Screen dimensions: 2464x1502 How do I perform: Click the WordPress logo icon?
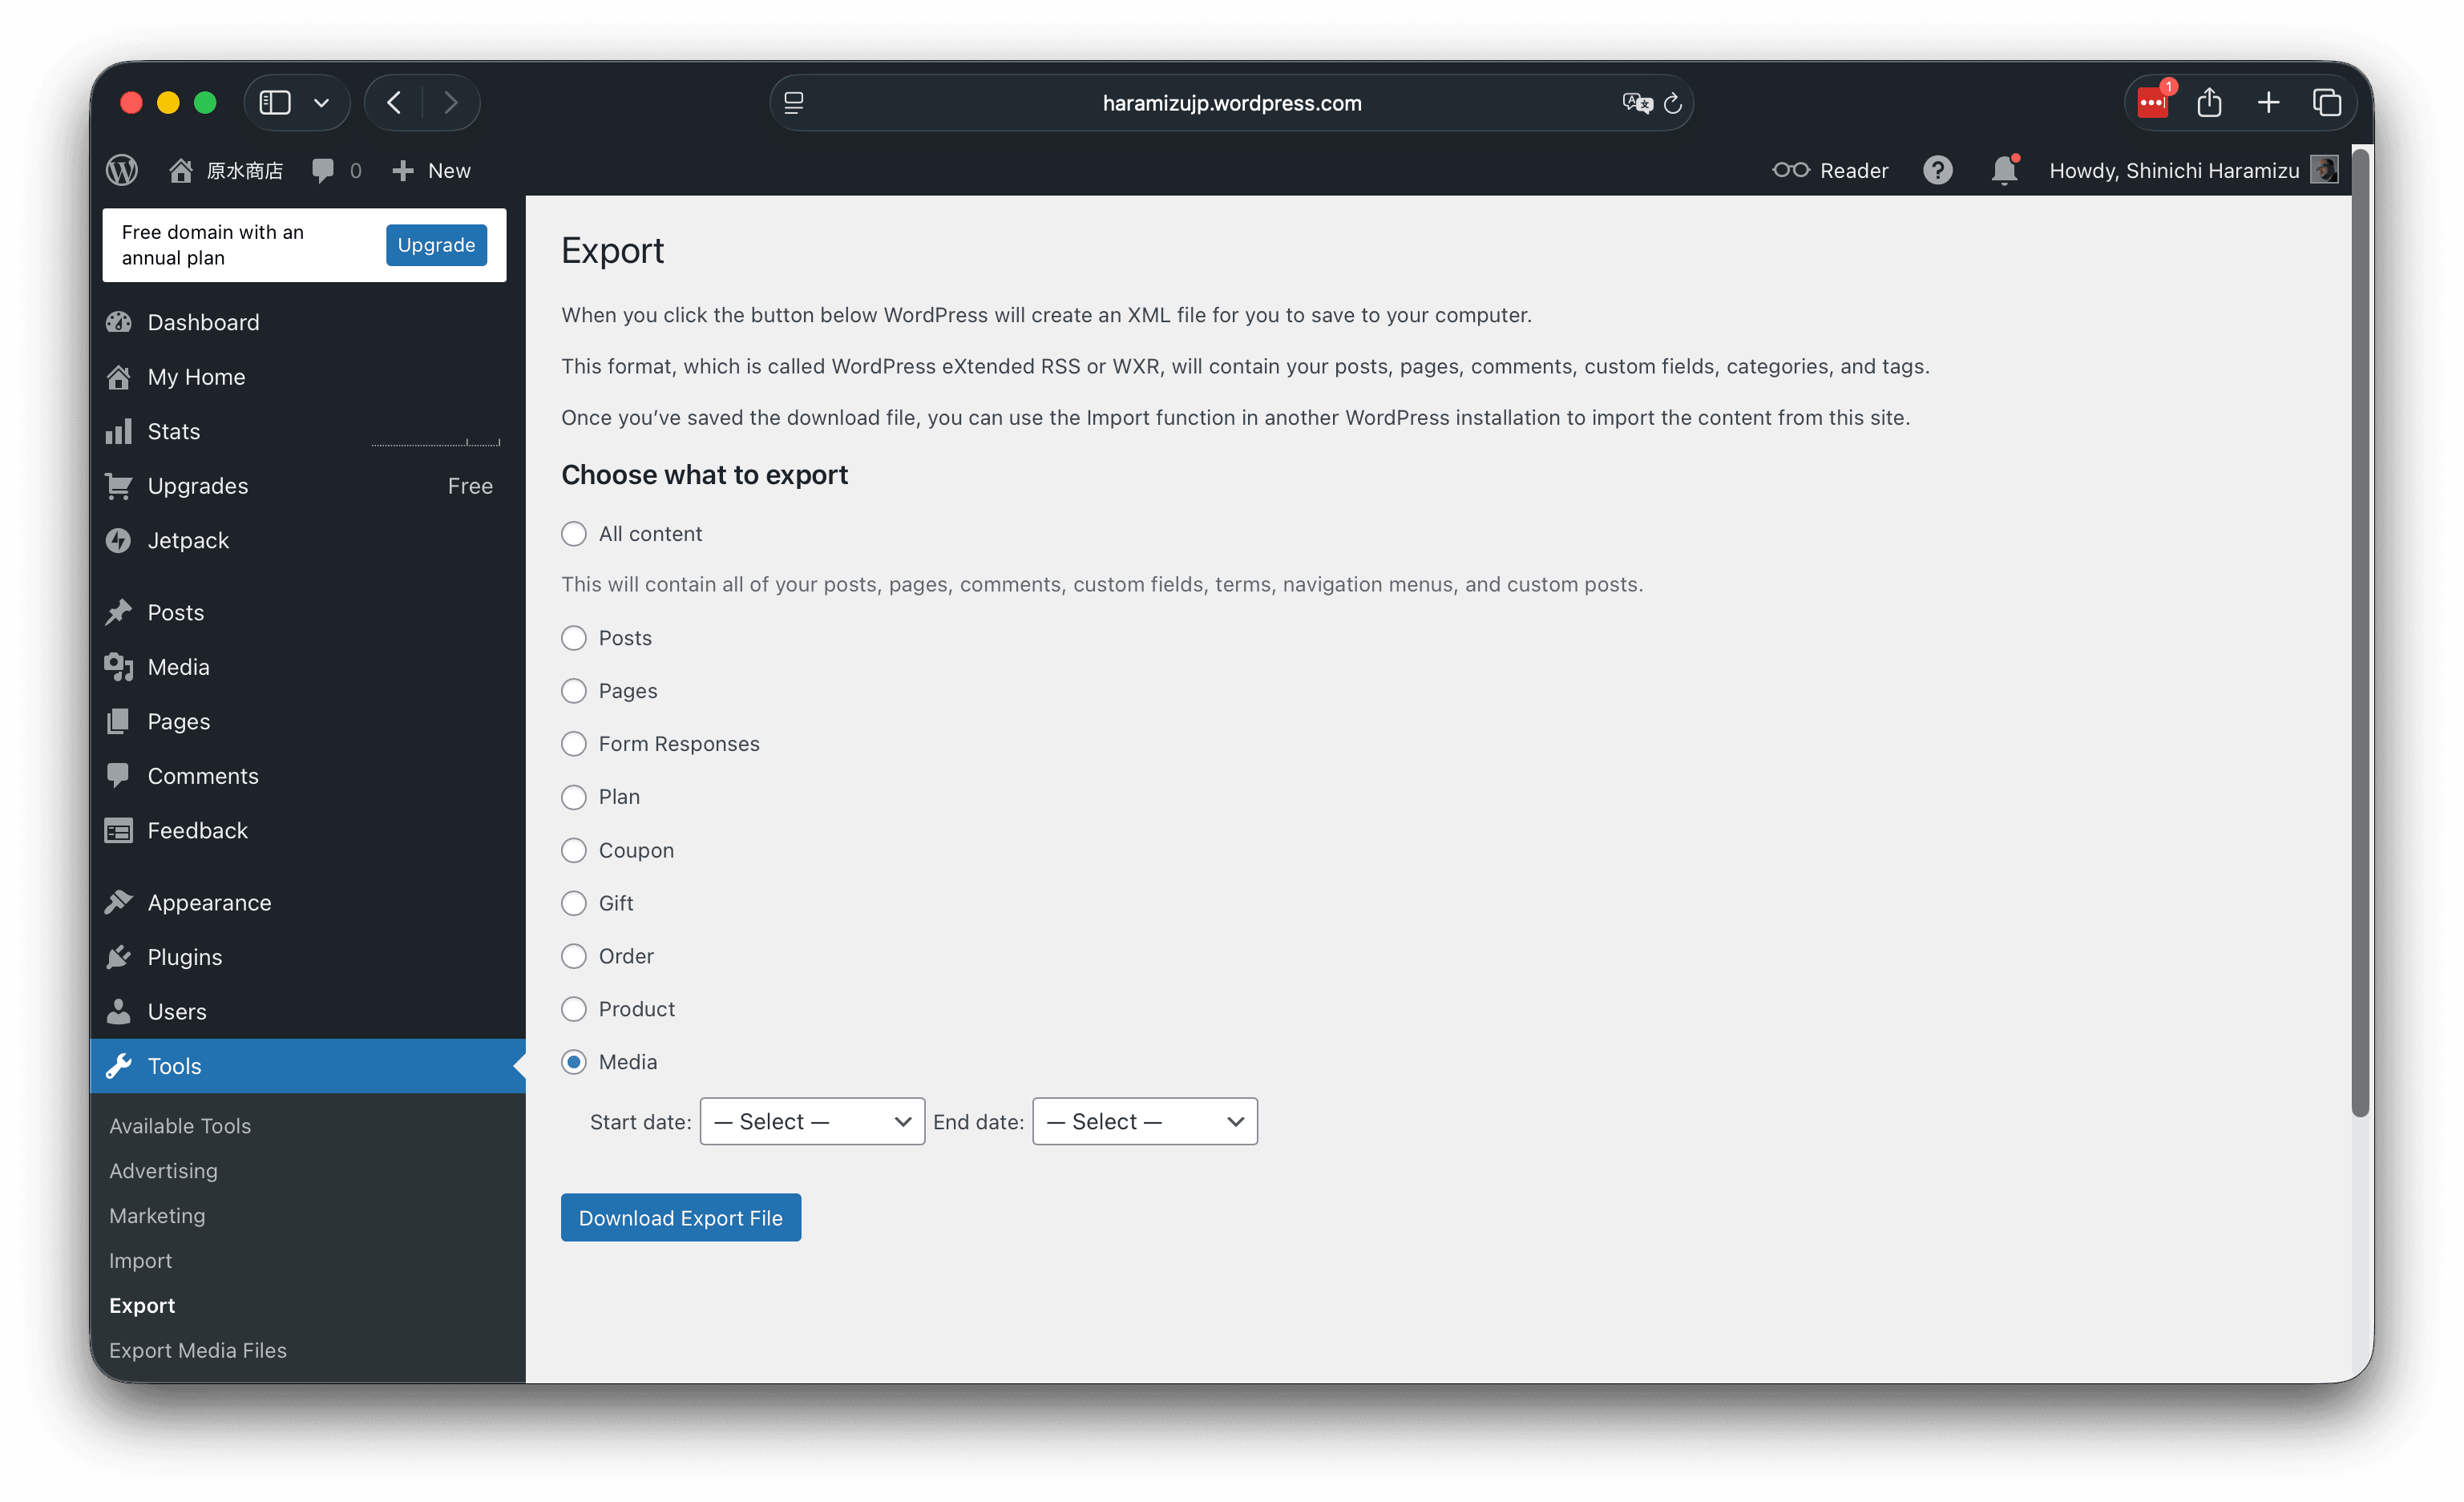[x=122, y=170]
